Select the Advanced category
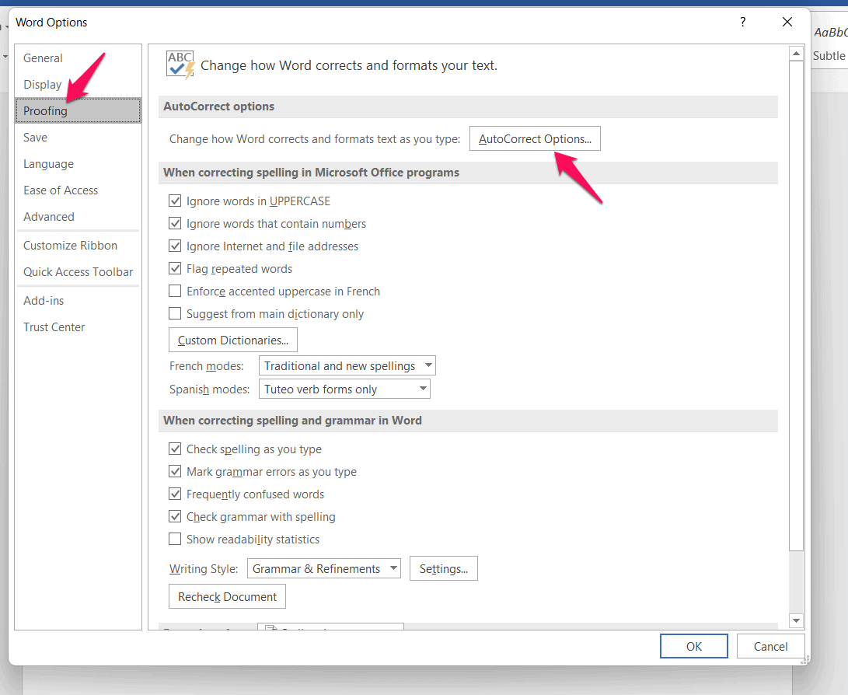Image resolution: width=848 pixels, height=695 pixels. [x=49, y=217]
